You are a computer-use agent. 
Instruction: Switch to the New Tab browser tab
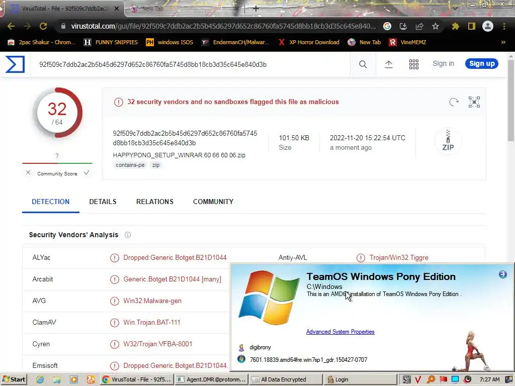(184, 9)
